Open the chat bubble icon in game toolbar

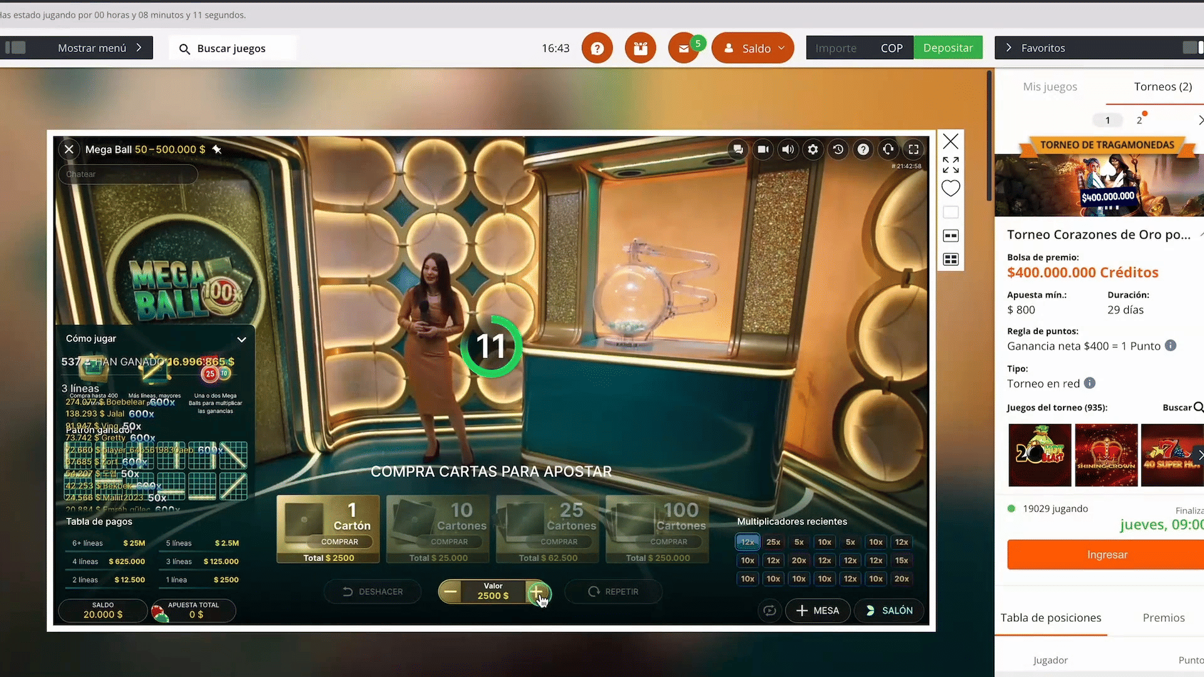click(738, 149)
